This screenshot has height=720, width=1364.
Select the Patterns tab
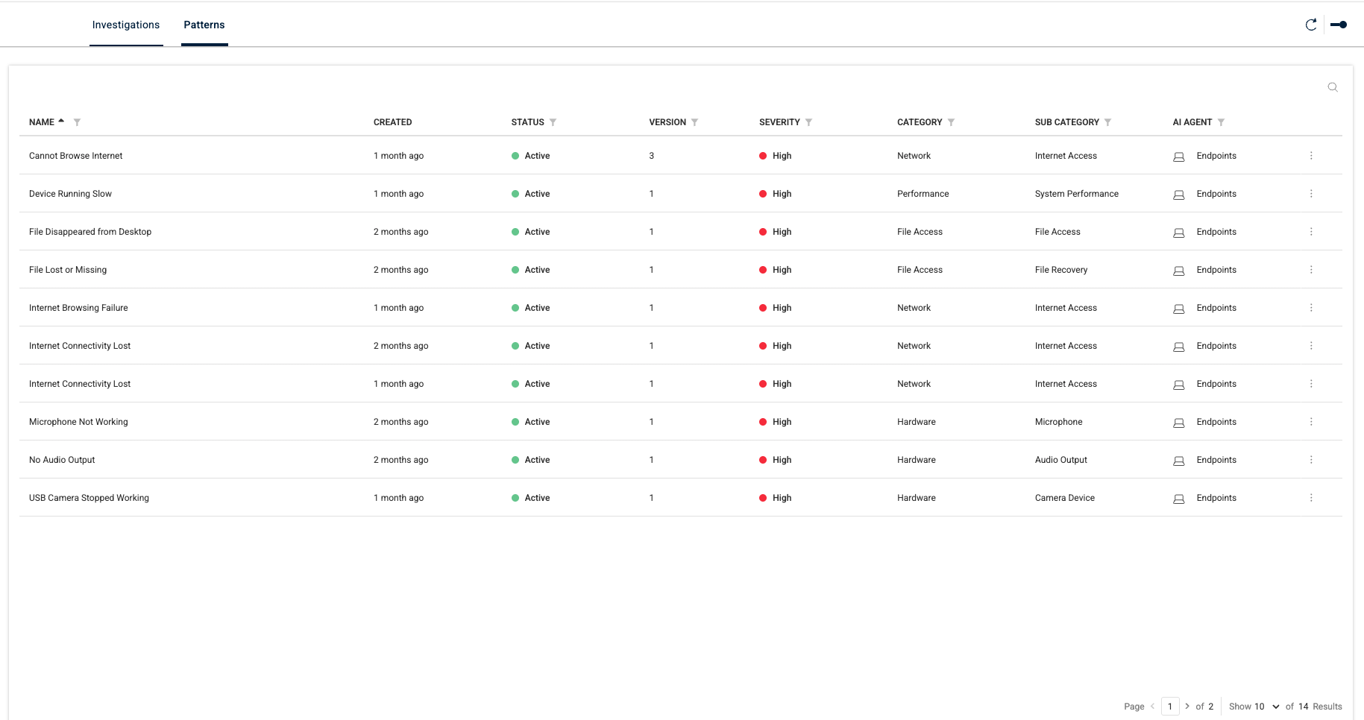tap(204, 25)
